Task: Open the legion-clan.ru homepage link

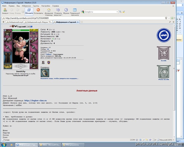Action: pyautogui.click(x=36, y=100)
